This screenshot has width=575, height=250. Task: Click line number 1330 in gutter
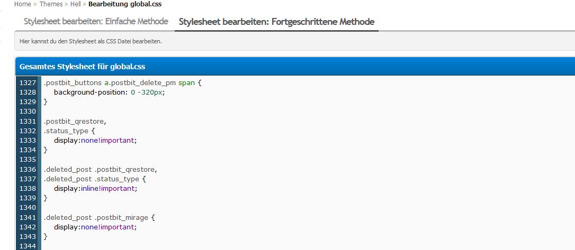pyautogui.click(x=28, y=112)
